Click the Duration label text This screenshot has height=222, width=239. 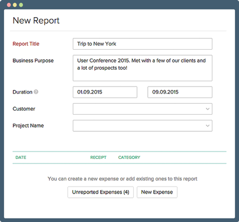click(22, 92)
